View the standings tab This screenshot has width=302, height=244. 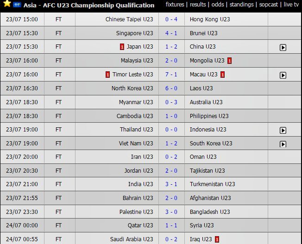pyautogui.click(x=241, y=5)
